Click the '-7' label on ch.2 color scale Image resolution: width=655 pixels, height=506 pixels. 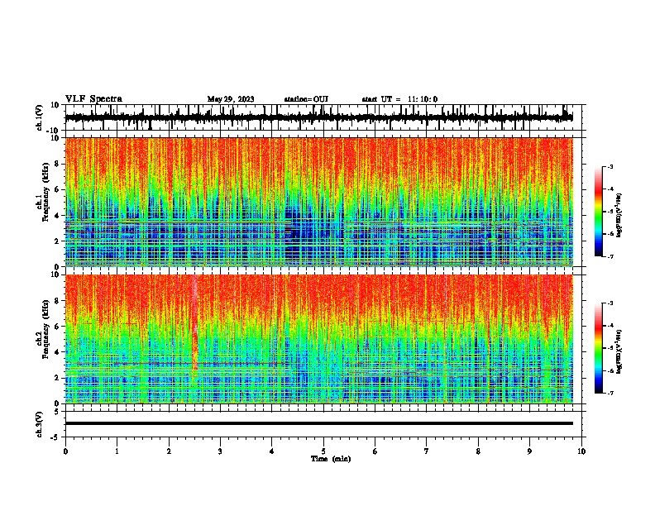pyautogui.click(x=610, y=394)
